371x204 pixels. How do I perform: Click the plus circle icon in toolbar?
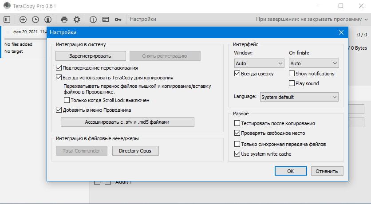point(23,20)
